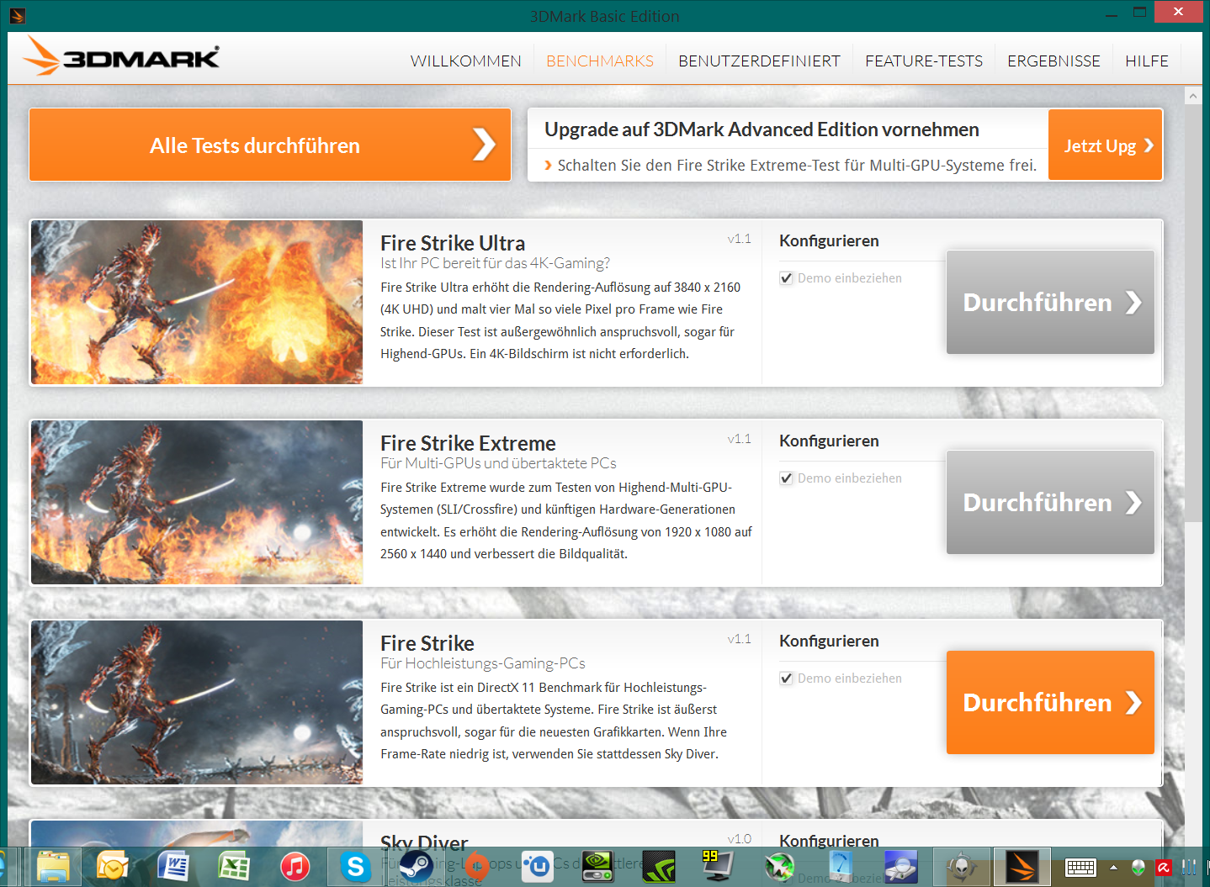Screen dimensions: 1210x887
Task: Click 'Für Hochleistungs-Gaming-PCs' subtitle
Action: tap(483, 663)
